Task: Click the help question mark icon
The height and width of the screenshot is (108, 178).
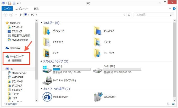Action: pyautogui.click(x=174, y=9)
